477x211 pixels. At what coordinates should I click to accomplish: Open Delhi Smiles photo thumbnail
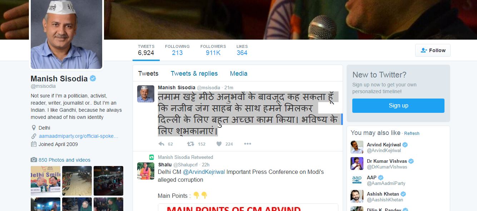pos(45,181)
